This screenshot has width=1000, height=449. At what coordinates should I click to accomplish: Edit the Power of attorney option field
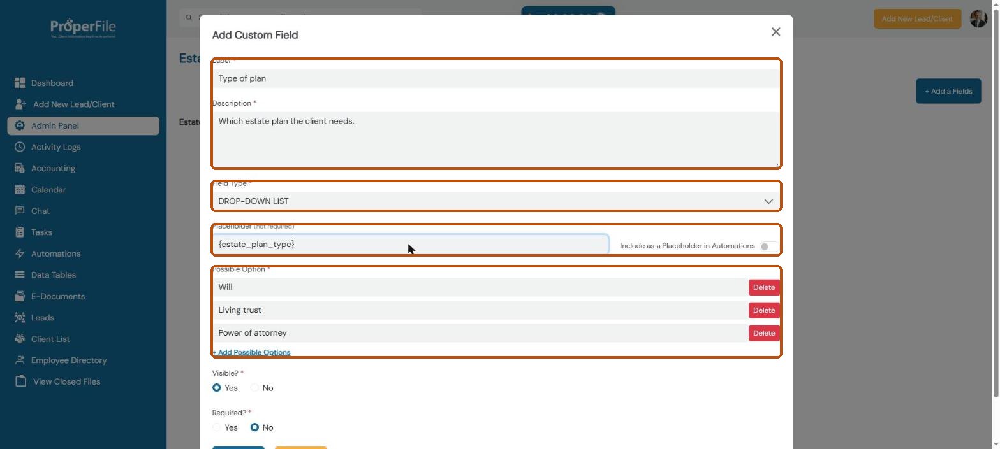tap(480, 333)
